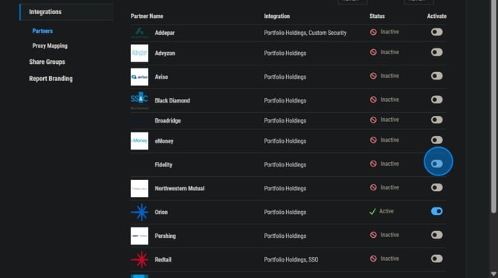Viewport: 498px width, 278px height.
Task: Click the scrollbar down arrow
Action: 494,274
